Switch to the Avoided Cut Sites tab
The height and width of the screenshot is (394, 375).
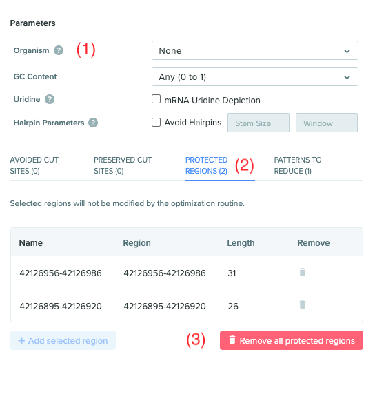pyautogui.click(x=34, y=165)
